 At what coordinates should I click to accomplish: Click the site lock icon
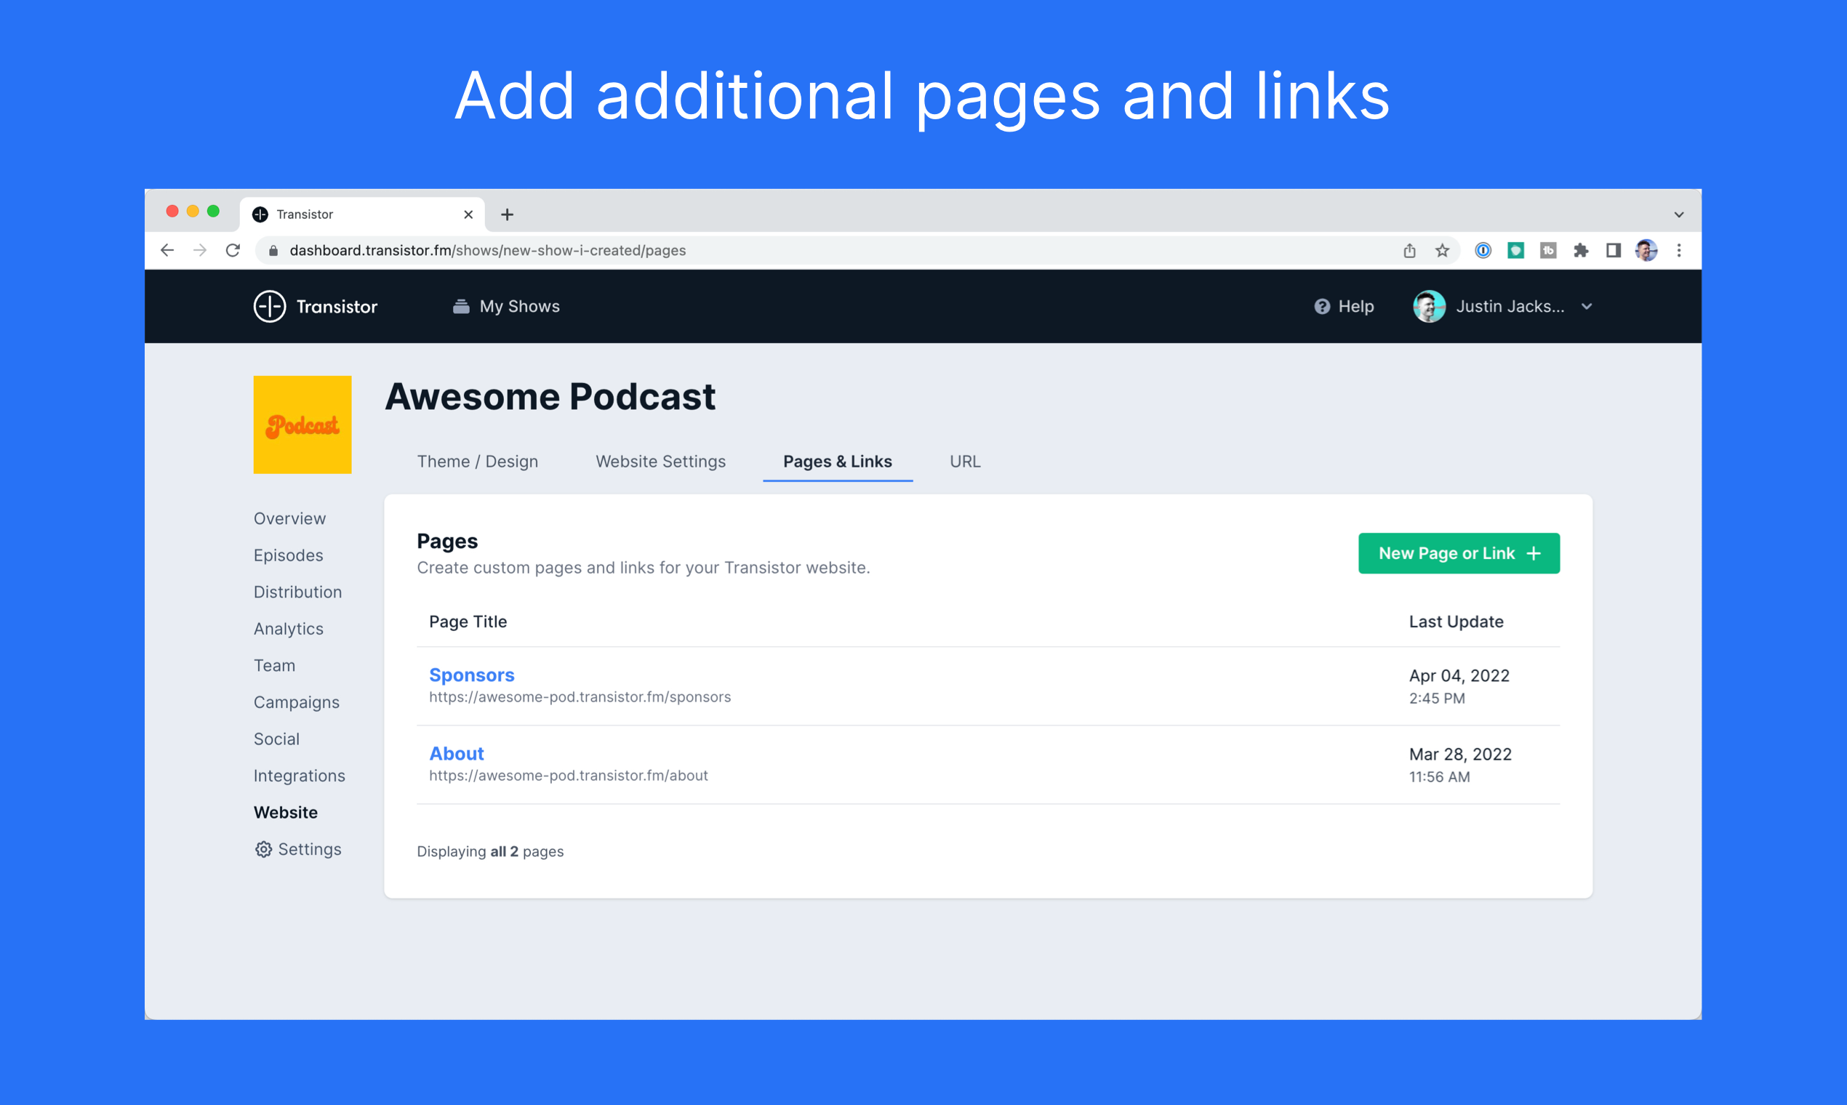pos(273,250)
